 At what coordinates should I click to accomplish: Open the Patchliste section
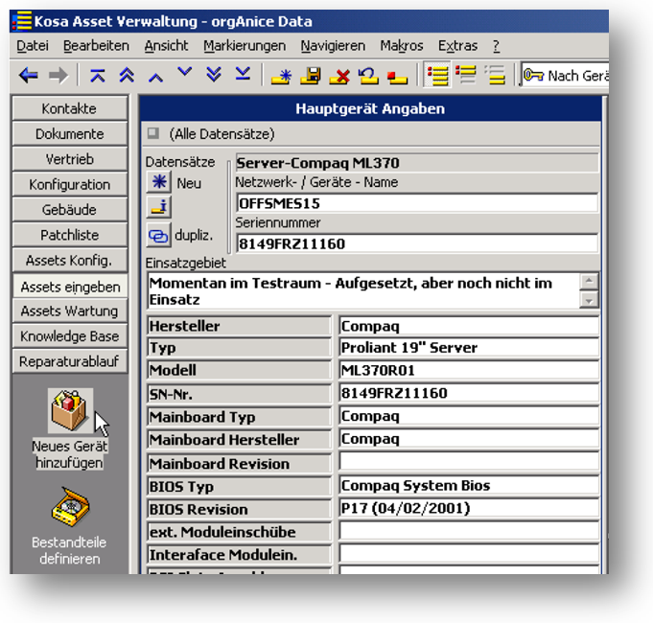[x=70, y=235]
